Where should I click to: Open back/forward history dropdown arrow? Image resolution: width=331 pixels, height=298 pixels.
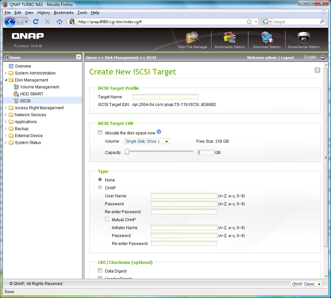tap(26, 22)
